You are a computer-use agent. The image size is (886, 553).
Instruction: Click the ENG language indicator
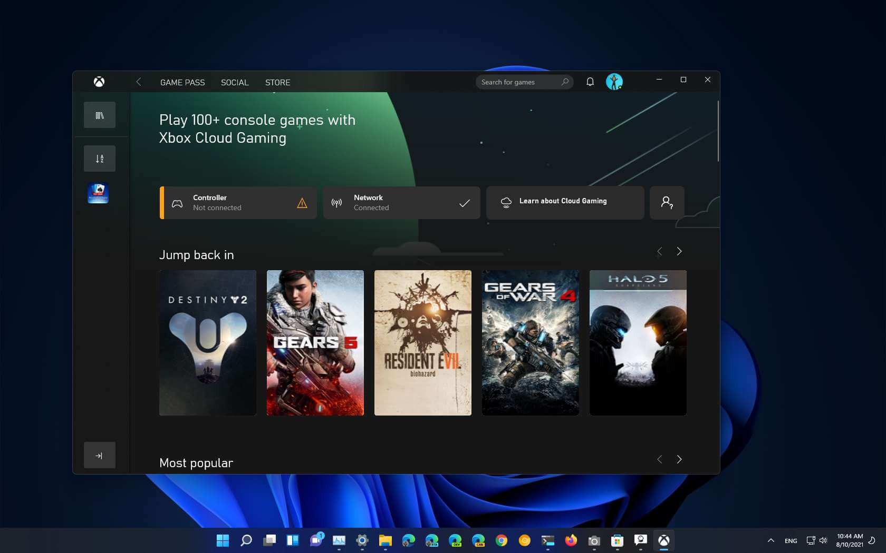[791, 541]
